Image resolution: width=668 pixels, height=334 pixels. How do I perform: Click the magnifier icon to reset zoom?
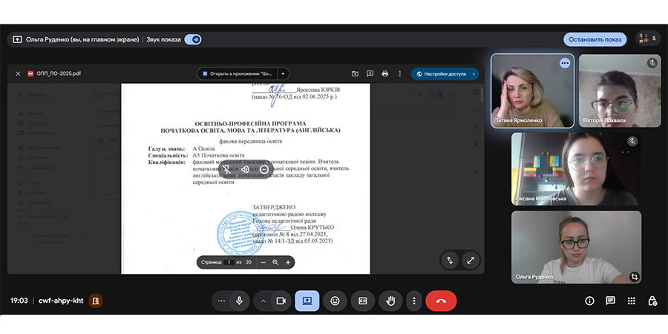tap(275, 263)
